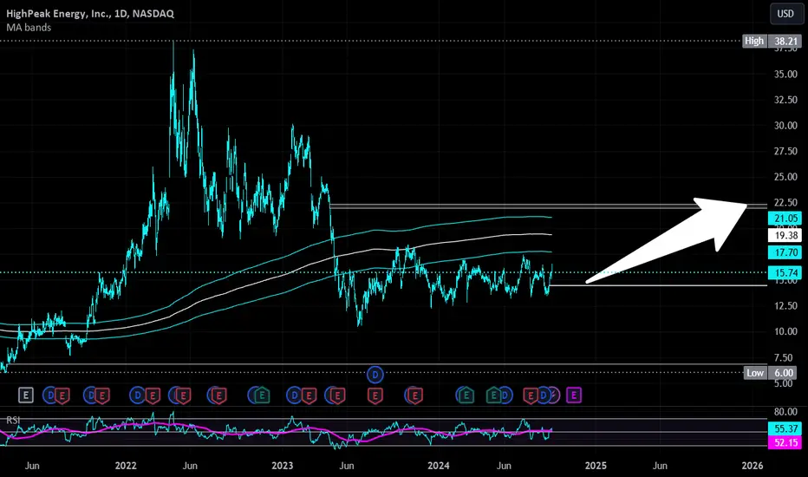
Task: Open the USD currency selector
Action: 785,13
